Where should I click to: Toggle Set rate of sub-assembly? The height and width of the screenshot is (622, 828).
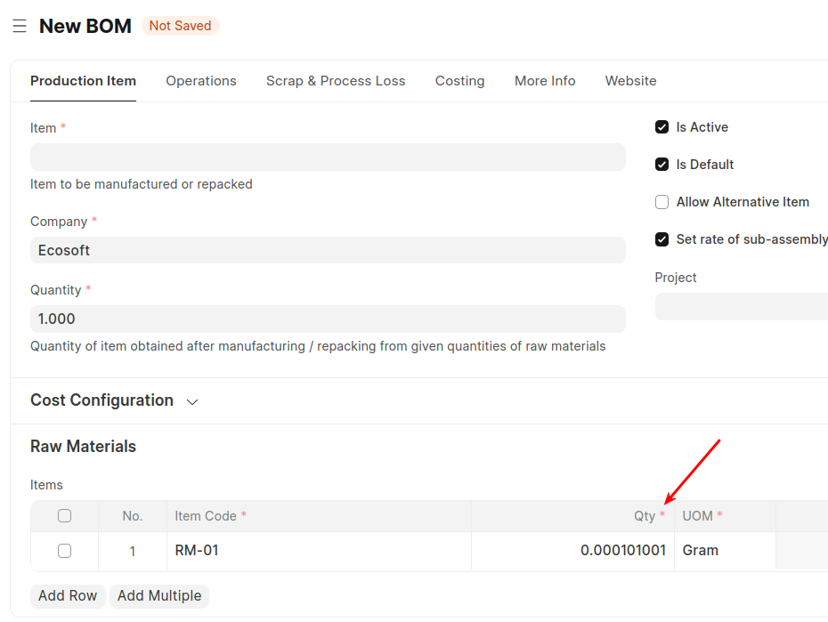click(662, 239)
